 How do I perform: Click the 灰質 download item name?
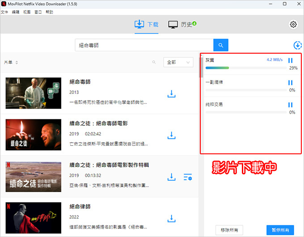(210, 60)
